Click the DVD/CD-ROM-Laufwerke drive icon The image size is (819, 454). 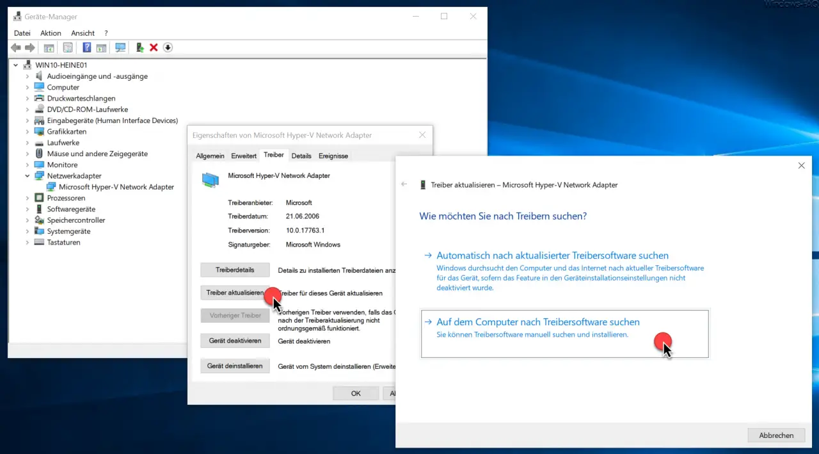(x=39, y=109)
